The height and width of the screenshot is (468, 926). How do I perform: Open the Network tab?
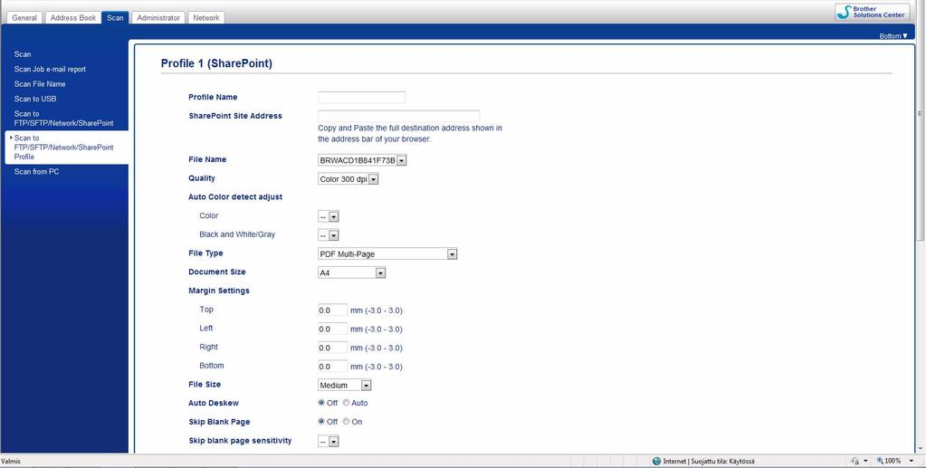coord(206,18)
